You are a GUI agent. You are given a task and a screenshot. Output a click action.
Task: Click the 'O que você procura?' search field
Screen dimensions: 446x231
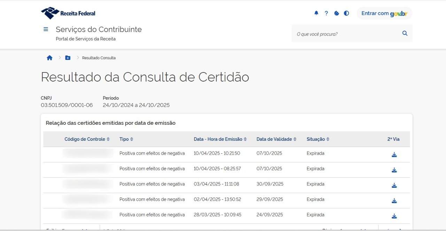(x=345, y=34)
